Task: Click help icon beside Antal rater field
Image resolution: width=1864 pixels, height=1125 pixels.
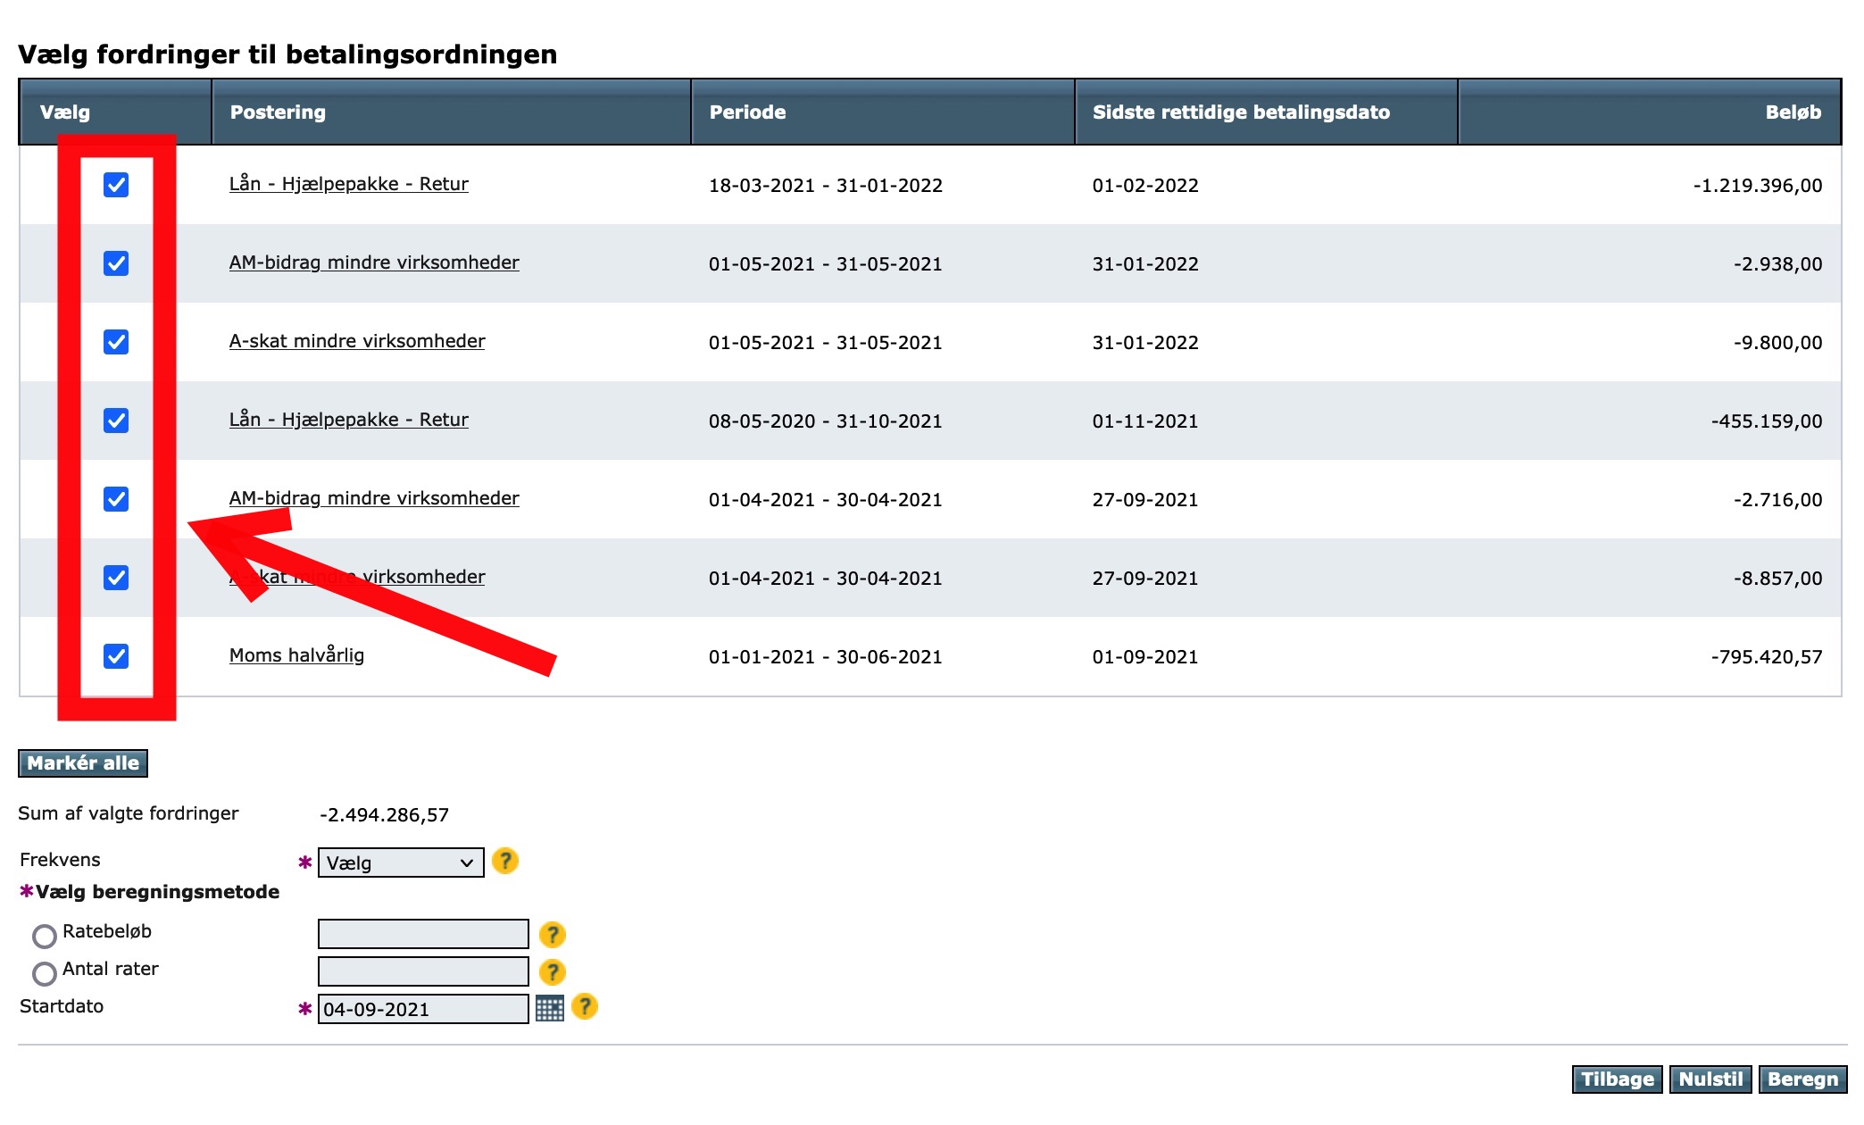Action: pyautogui.click(x=553, y=972)
